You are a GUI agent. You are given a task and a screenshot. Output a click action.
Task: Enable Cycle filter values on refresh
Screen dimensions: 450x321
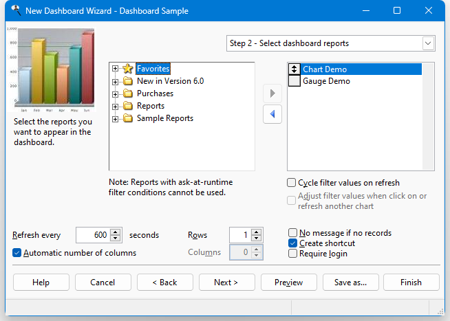pos(292,183)
